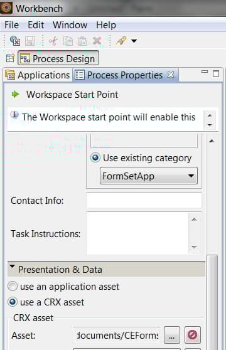Viewport: 226px width, 350px height.
Task: Click the Save disk icon
Action: point(30,41)
